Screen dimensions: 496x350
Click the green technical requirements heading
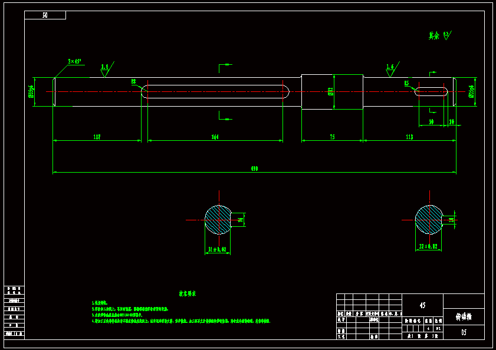pyautogui.click(x=188, y=293)
